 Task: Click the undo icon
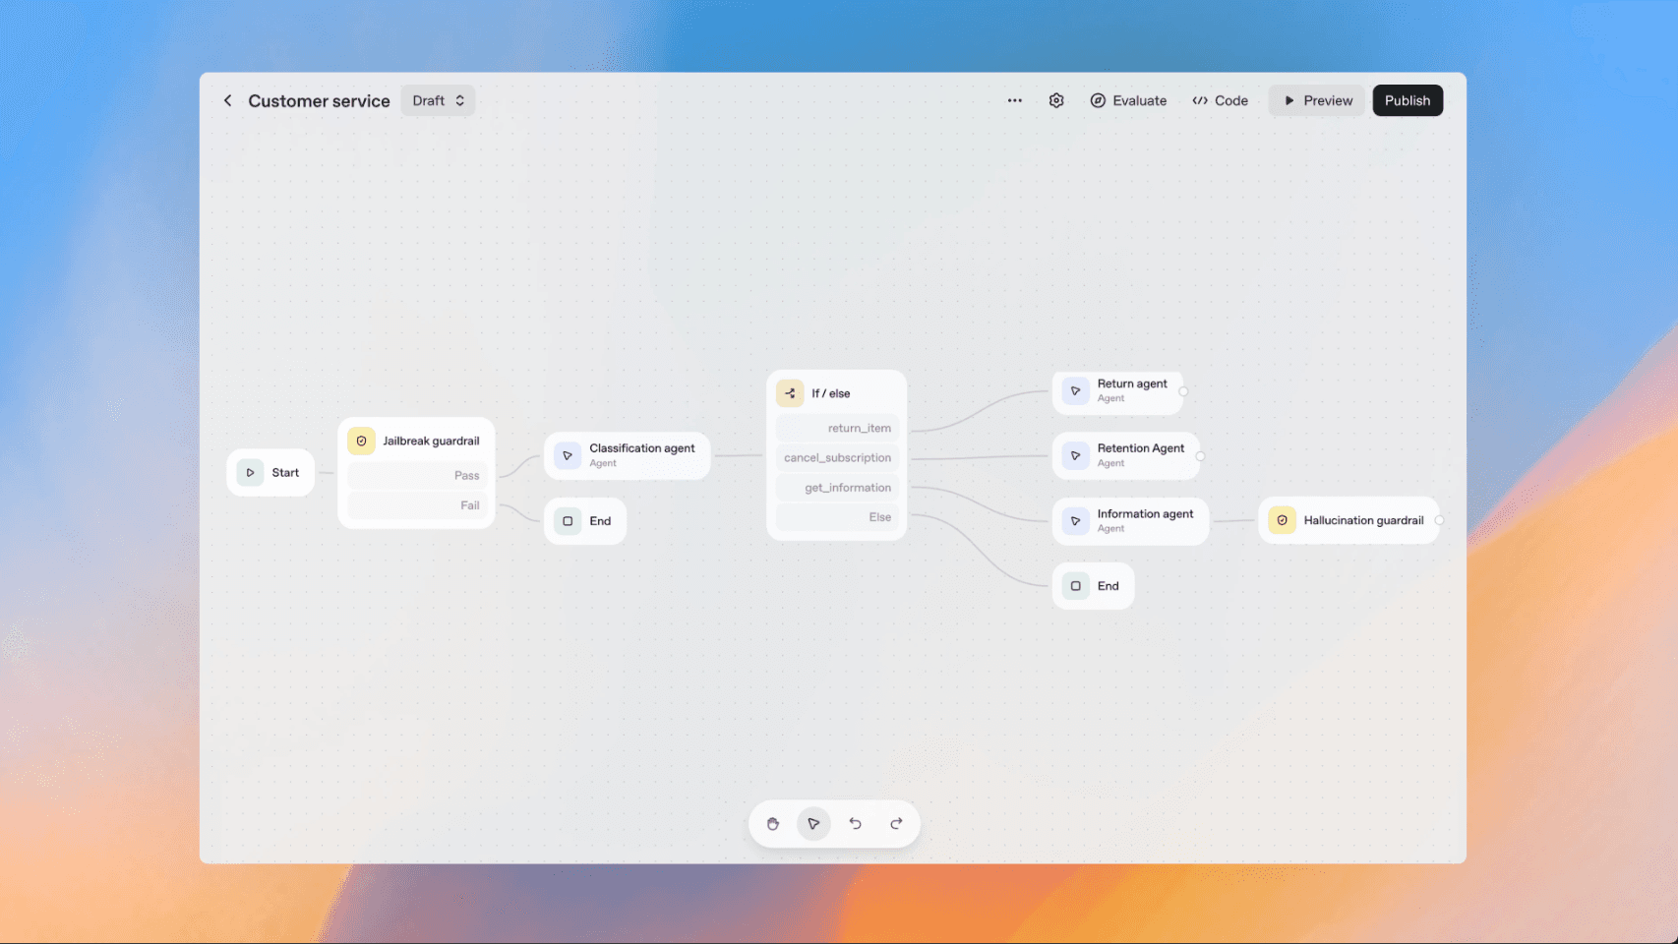coord(855,823)
